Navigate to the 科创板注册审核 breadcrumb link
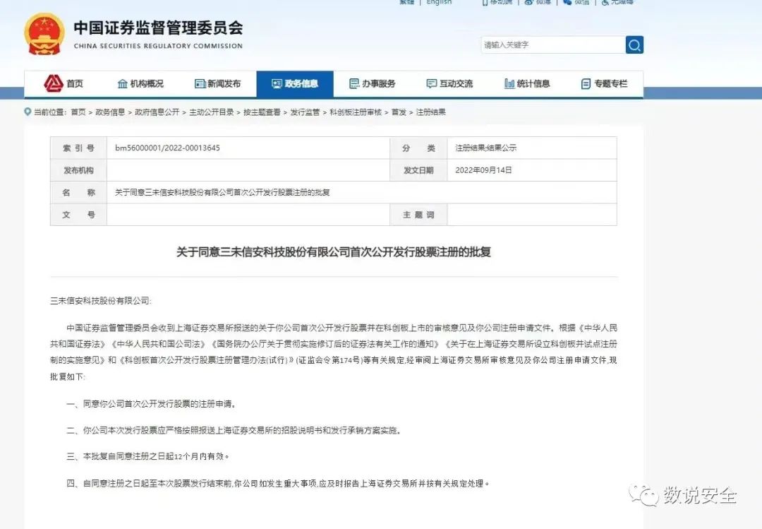 356,112
